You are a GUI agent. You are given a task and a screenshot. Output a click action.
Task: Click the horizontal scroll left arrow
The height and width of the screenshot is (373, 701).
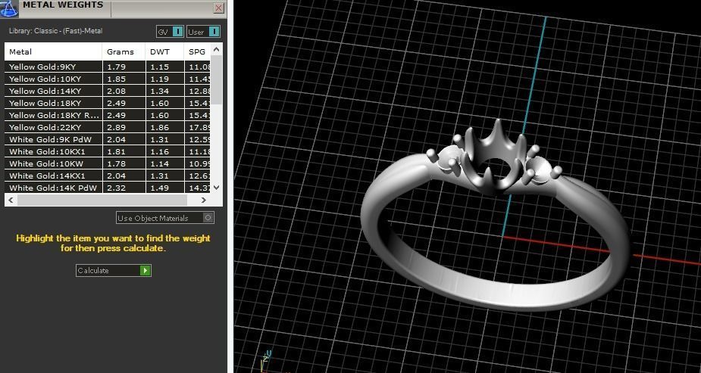11,200
